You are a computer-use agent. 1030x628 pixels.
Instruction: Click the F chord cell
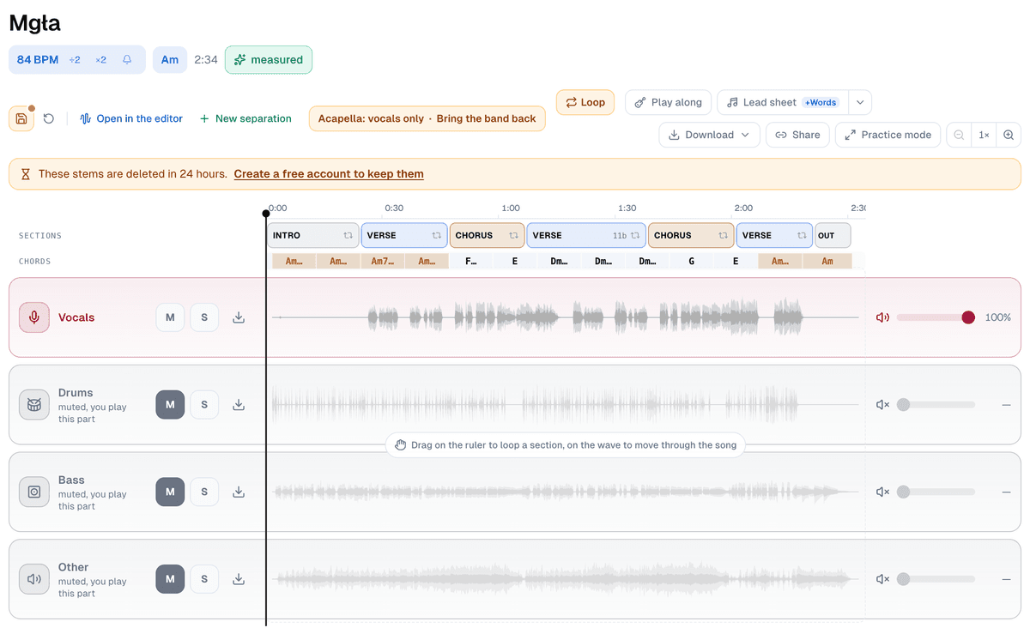(x=470, y=261)
